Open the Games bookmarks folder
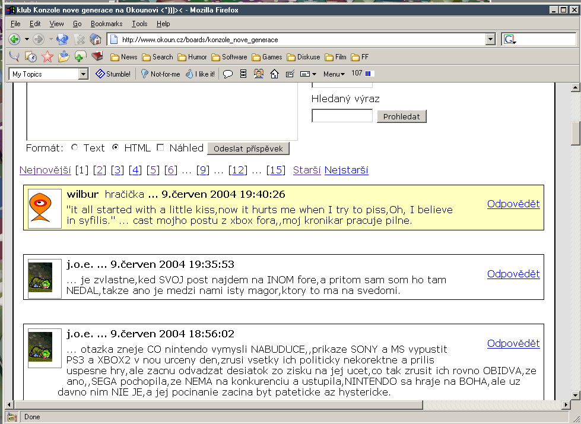The image size is (581, 424). [x=267, y=56]
